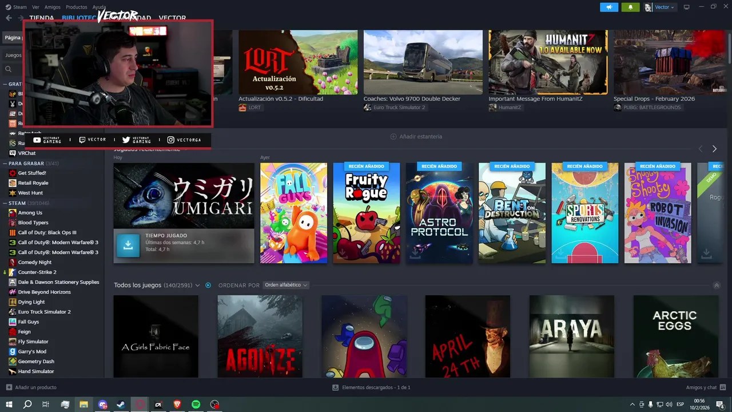Image resolution: width=732 pixels, height=412 pixels.
Task: Open the downloads status Elementos descargados
Action: point(371,387)
